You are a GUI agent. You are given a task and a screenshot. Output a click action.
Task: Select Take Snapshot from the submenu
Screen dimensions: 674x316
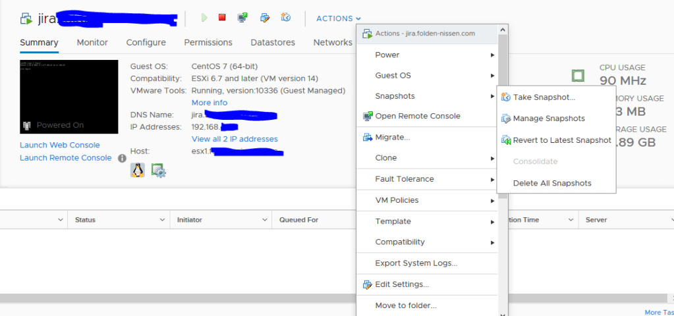(544, 97)
